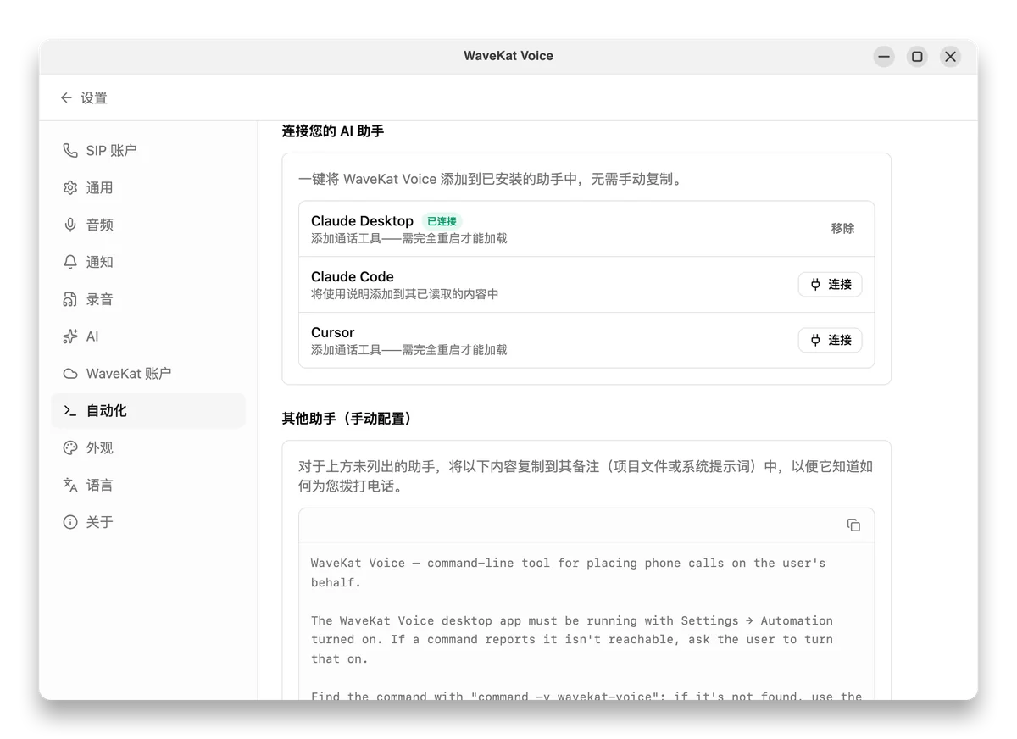Click 设置 in the back header
This screenshot has width=1017, height=739.
coord(94,98)
